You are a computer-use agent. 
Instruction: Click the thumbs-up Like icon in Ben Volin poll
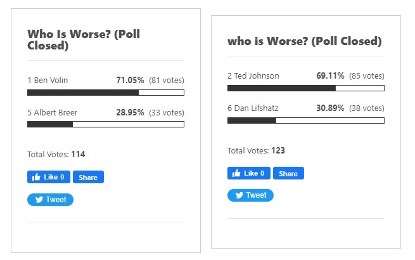tap(35, 177)
